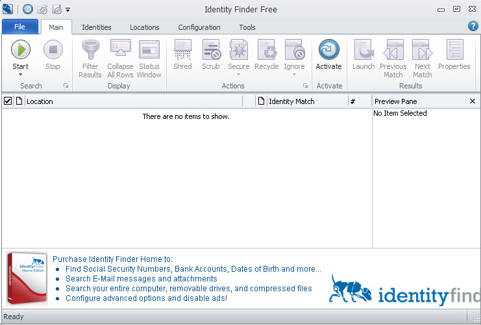This screenshot has width=481, height=325.
Task: Click 'Purchase Identity Finder Home to:' link
Action: tap(112, 259)
